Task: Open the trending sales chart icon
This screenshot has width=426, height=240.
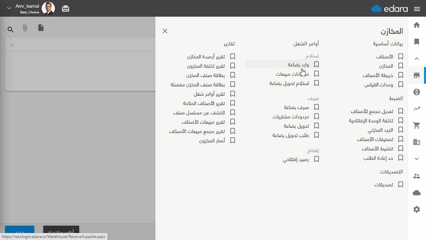Action: tap(417, 109)
